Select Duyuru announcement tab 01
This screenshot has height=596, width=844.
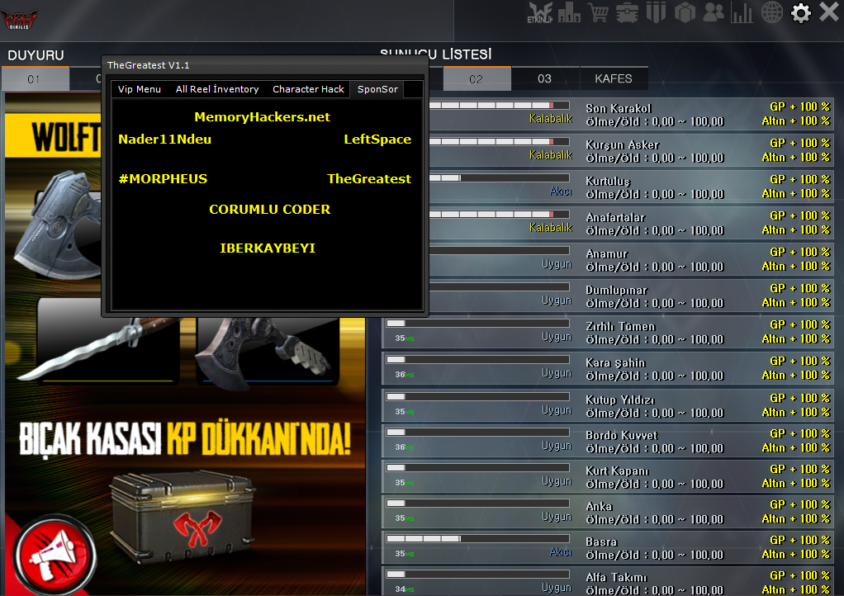point(35,79)
